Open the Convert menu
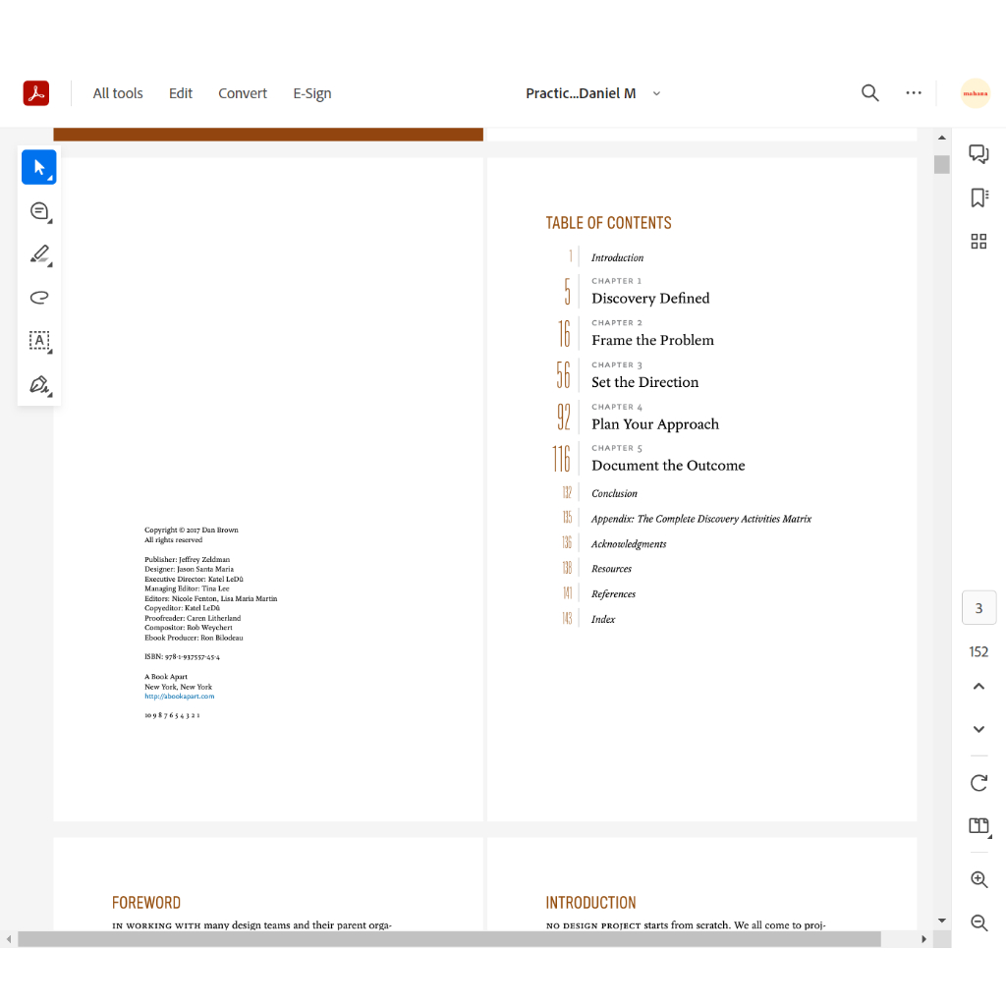This screenshot has height=1006, width=1006. point(243,93)
